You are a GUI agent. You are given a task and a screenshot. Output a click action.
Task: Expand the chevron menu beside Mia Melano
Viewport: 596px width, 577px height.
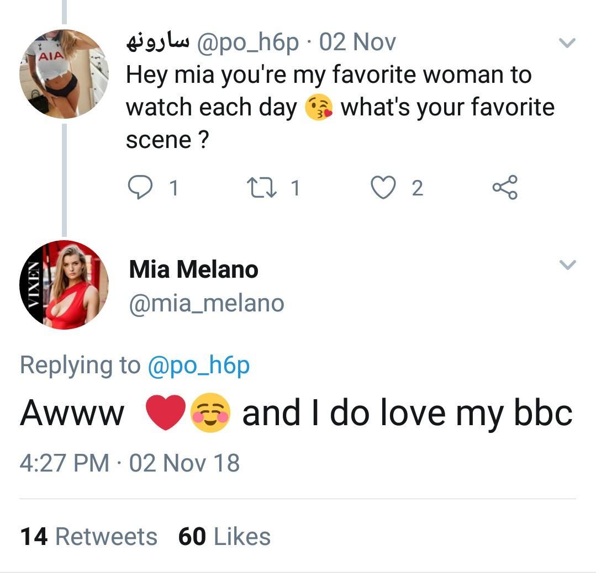pos(567,265)
